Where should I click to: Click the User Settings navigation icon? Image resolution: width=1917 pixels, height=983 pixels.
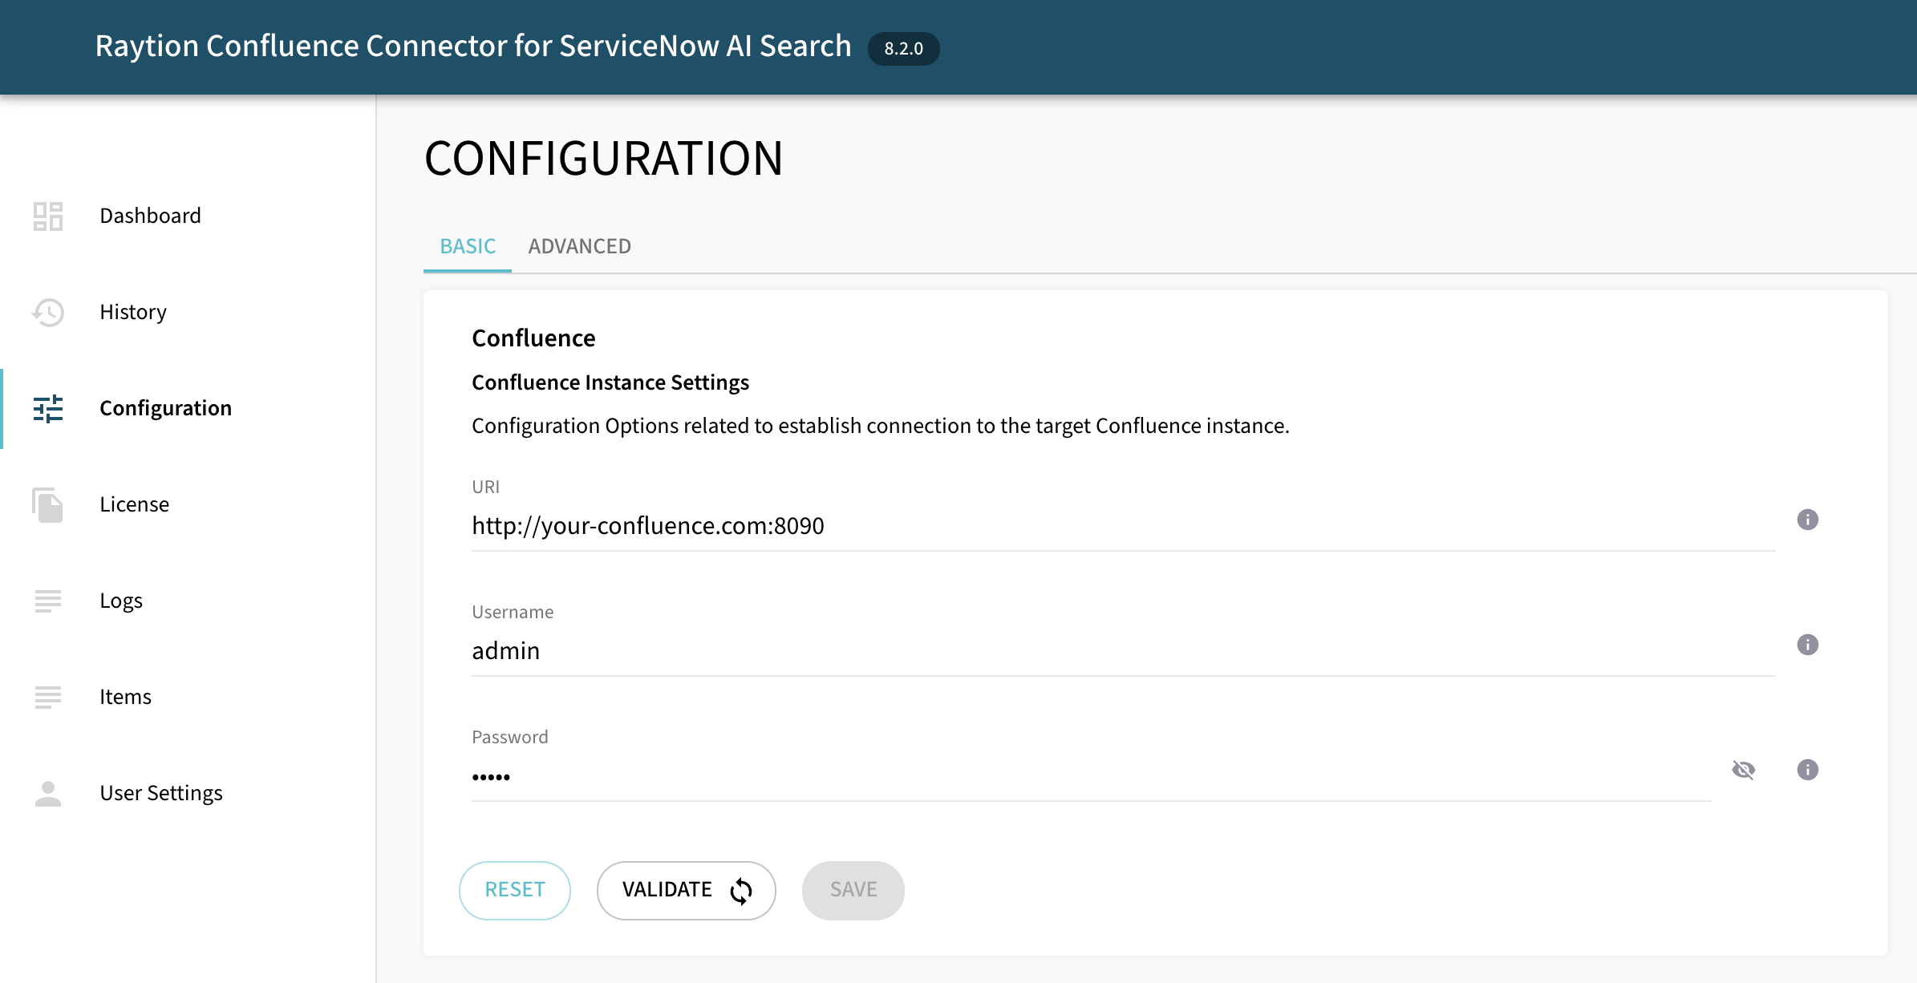pyautogui.click(x=47, y=792)
